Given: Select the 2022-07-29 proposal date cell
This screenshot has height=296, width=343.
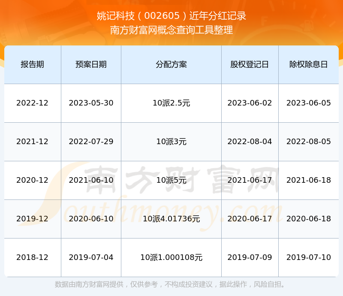Looking at the screenshot, I should (91, 142).
